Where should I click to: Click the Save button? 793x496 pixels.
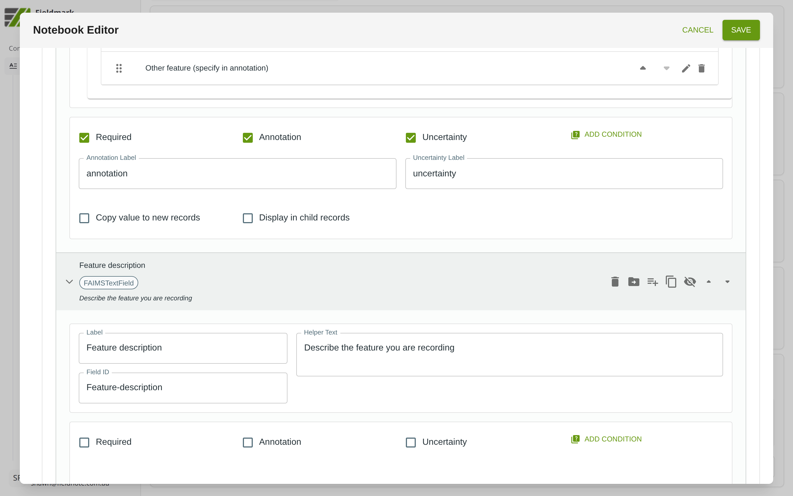(741, 30)
